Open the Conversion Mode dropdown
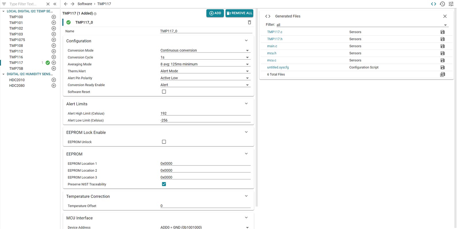Viewport: 458px width, 229px height. [x=205, y=50]
